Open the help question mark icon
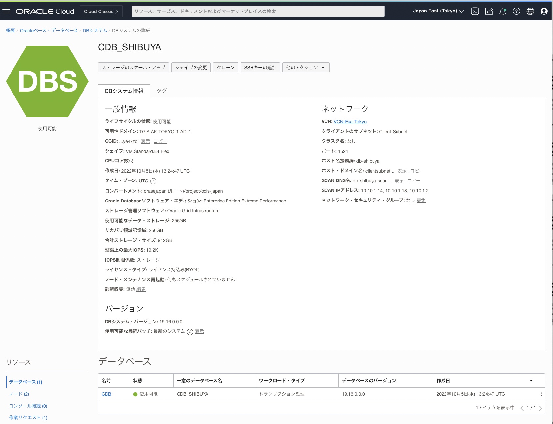The width and height of the screenshot is (553, 424). click(517, 11)
